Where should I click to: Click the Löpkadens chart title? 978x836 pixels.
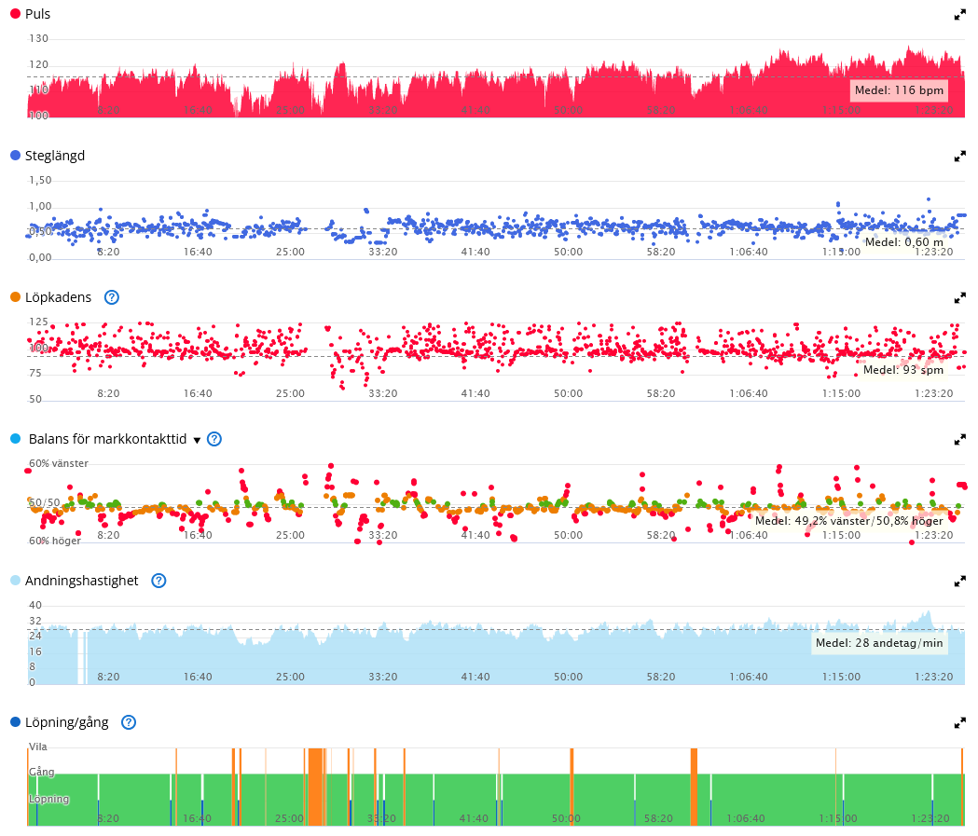tap(58, 296)
